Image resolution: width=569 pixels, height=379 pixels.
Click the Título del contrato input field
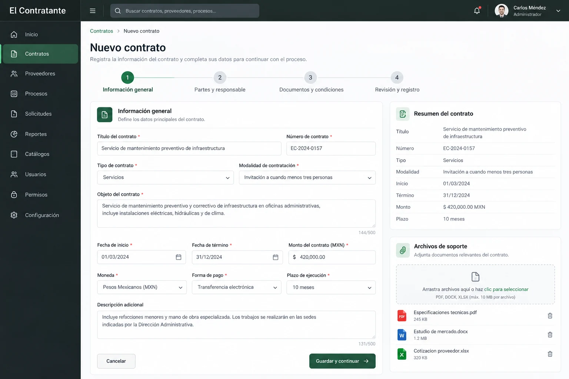189,148
